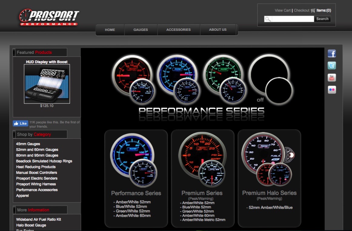Open the ABOUT US menu item
The width and height of the screenshot is (352, 231).
click(218, 30)
